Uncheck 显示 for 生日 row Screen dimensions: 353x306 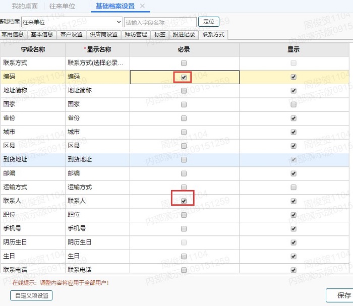pyautogui.click(x=293, y=256)
